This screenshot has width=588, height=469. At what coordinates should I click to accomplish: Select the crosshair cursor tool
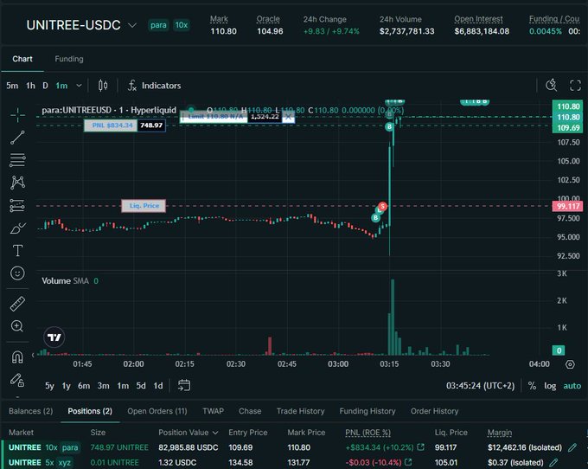[17, 115]
